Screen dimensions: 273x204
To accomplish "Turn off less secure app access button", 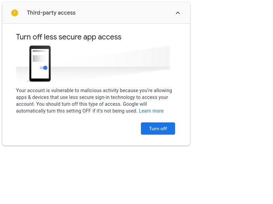I will (158, 129).
